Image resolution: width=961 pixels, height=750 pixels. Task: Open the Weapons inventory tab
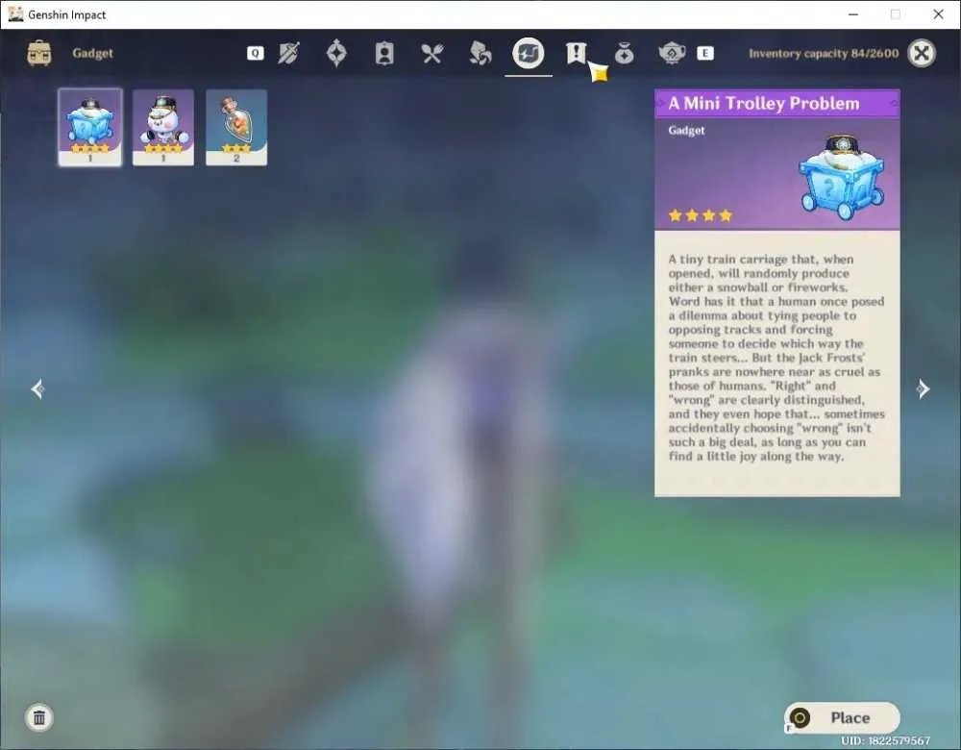click(288, 53)
